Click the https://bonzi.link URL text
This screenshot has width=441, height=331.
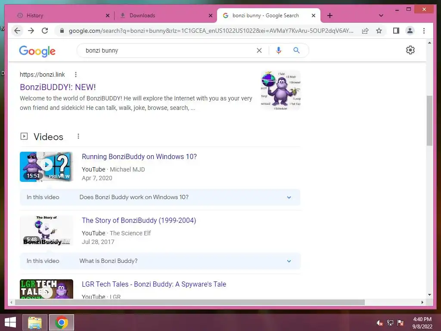coord(42,75)
